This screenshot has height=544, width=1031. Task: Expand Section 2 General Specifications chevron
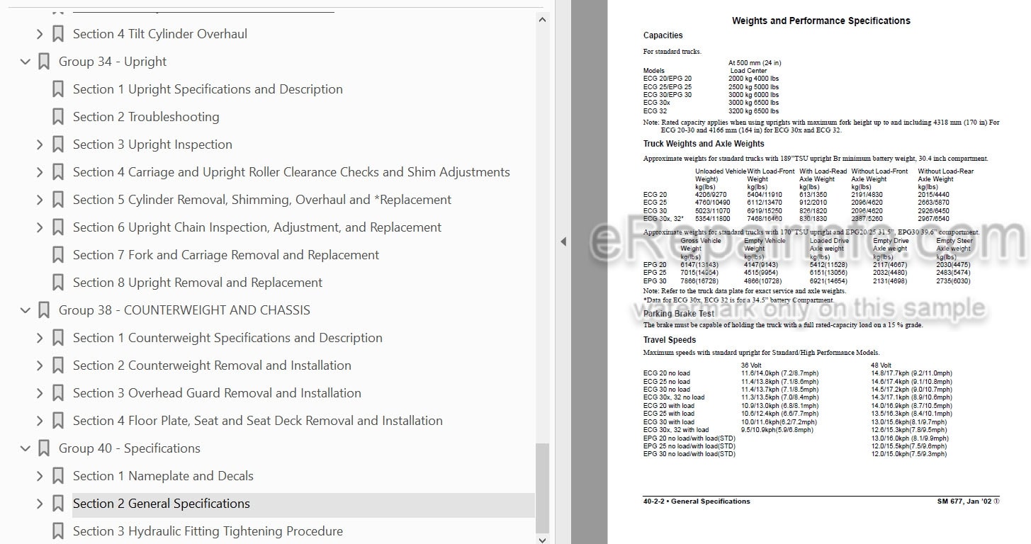click(40, 504)
